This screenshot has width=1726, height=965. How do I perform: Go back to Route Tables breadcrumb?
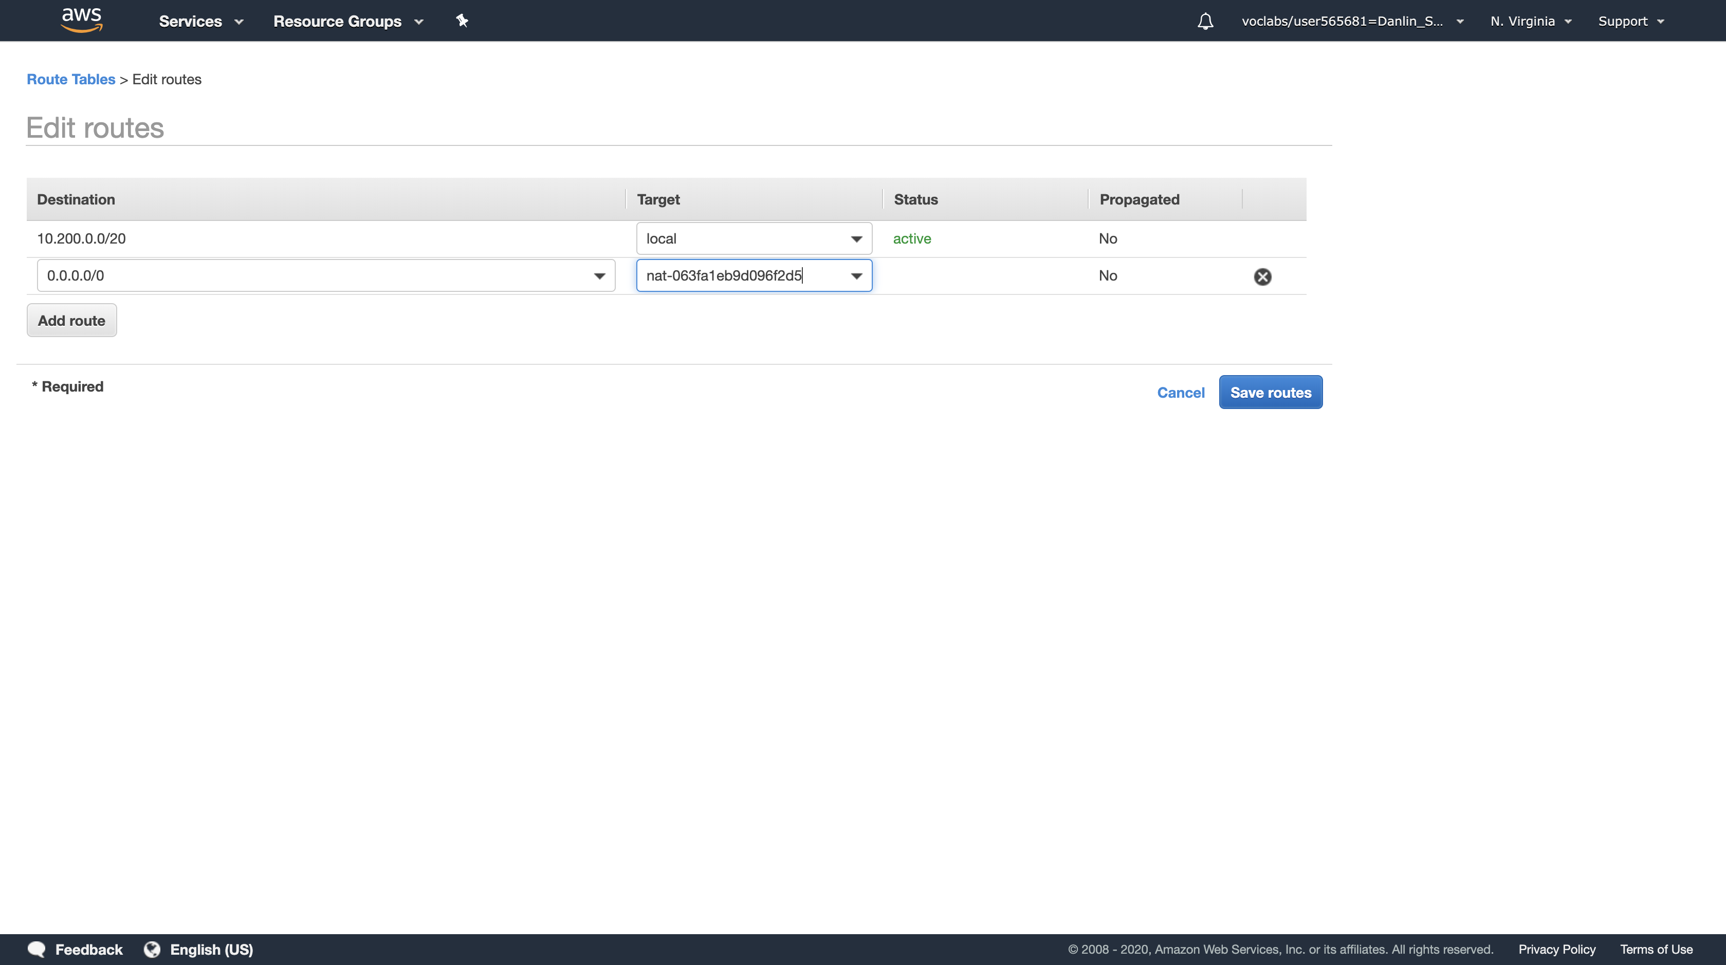pos(71,79)
